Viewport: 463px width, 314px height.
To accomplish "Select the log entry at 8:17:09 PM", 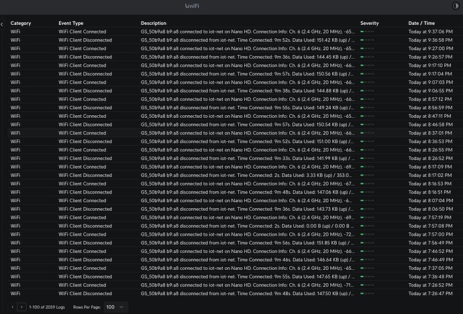I will click(x=235, y=167).
